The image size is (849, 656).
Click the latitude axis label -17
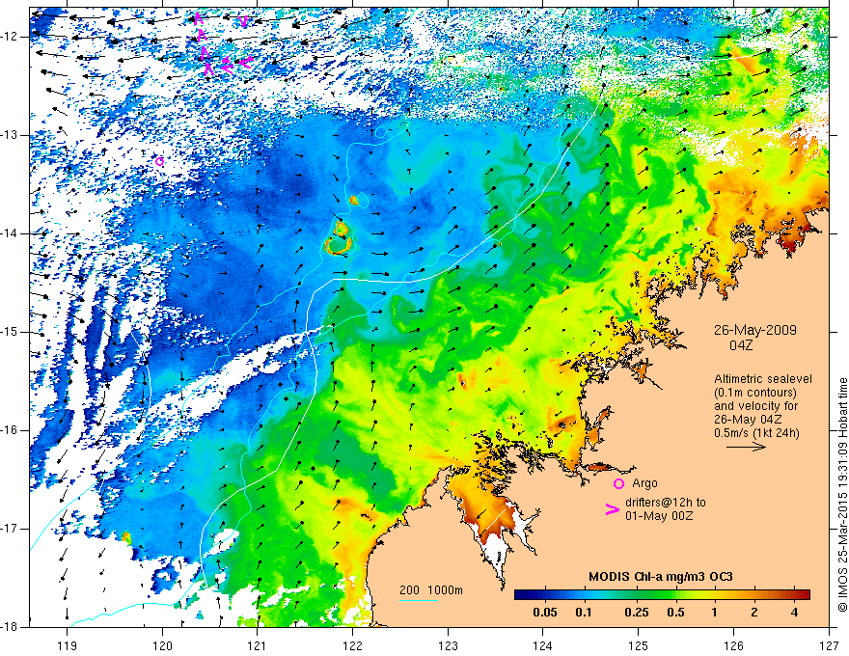10,529
